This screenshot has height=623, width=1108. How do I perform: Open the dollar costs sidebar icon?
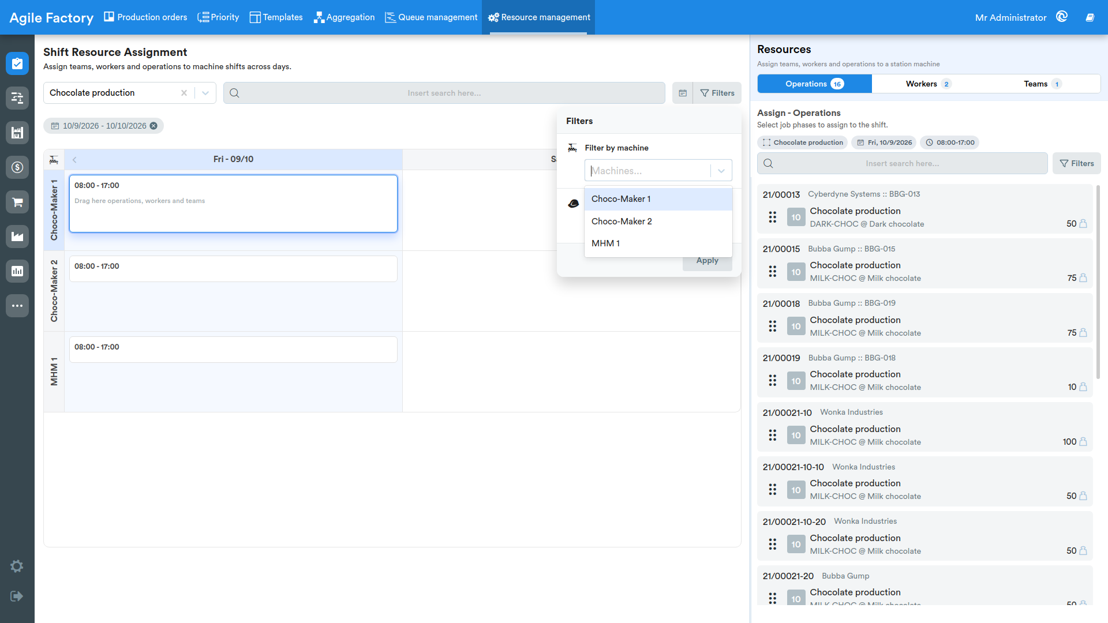(17, 167)
